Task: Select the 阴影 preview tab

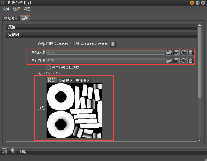Action: click(x=52, y=80)
